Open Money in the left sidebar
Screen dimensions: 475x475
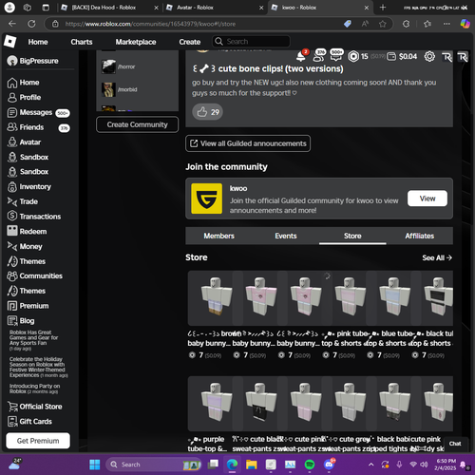click(25, 246)
